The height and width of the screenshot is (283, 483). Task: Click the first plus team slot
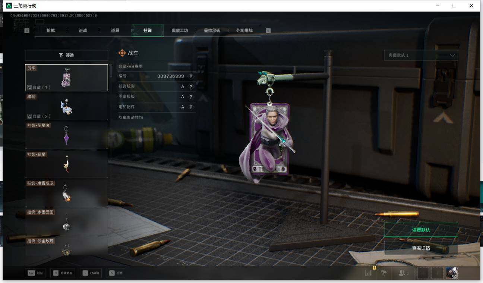(423, 273)
